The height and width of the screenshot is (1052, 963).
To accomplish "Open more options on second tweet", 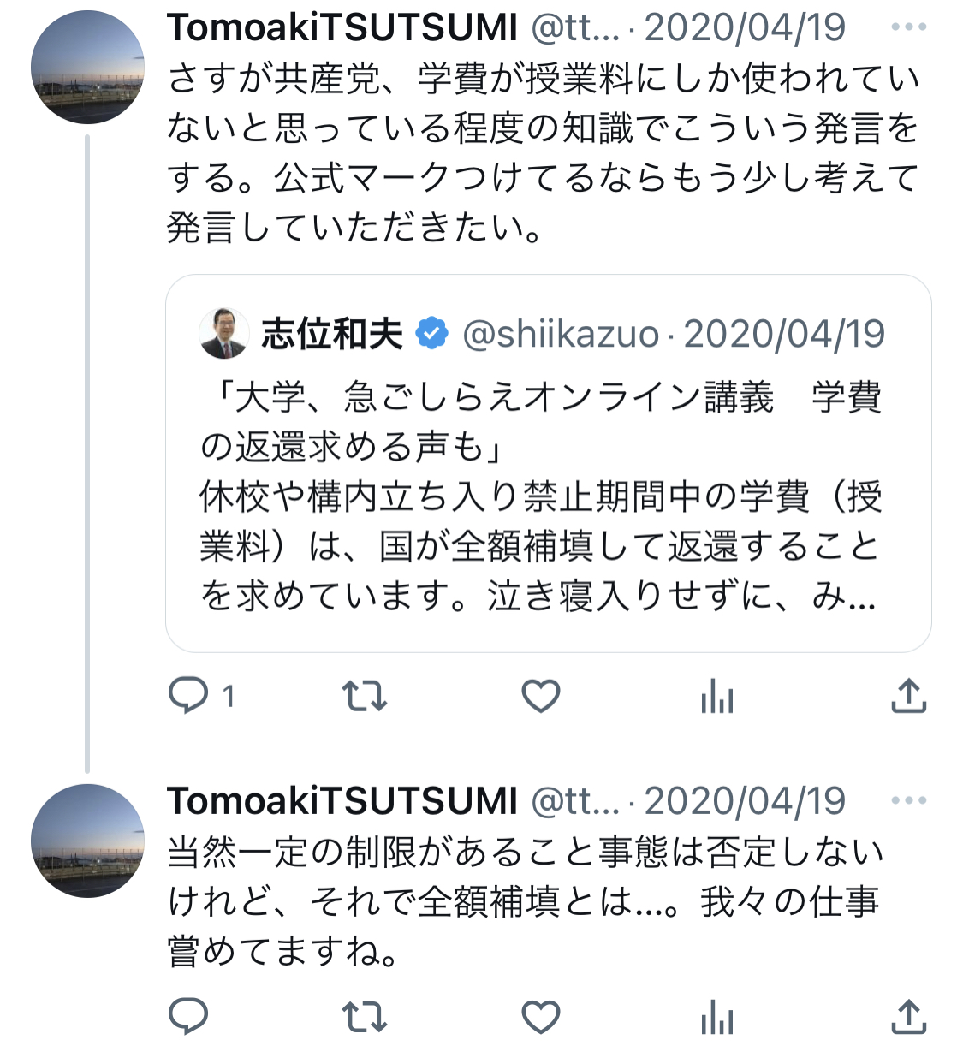I will click(908, 801).
